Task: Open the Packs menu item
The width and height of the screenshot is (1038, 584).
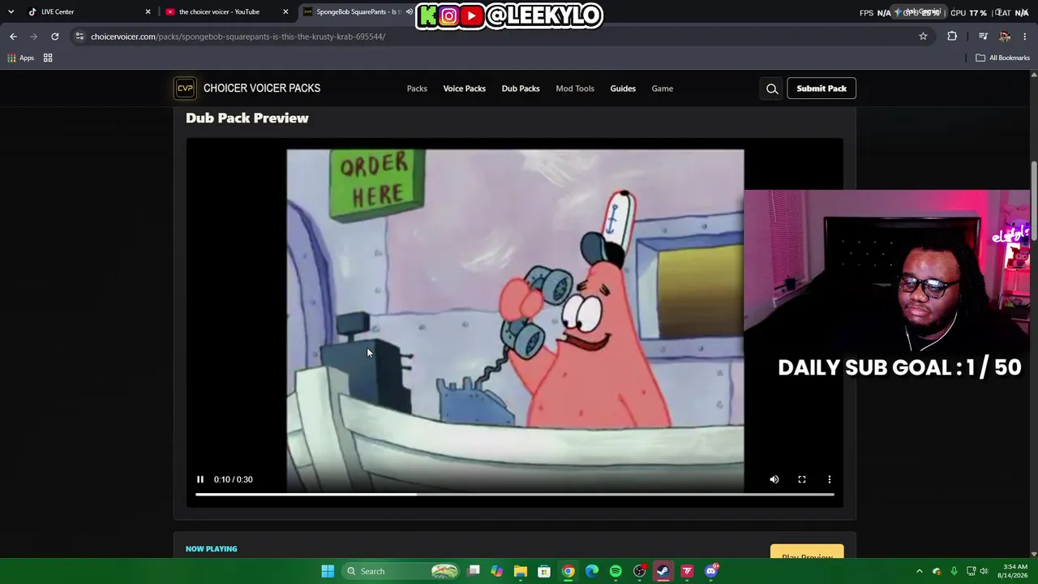Action: point(417,88)
